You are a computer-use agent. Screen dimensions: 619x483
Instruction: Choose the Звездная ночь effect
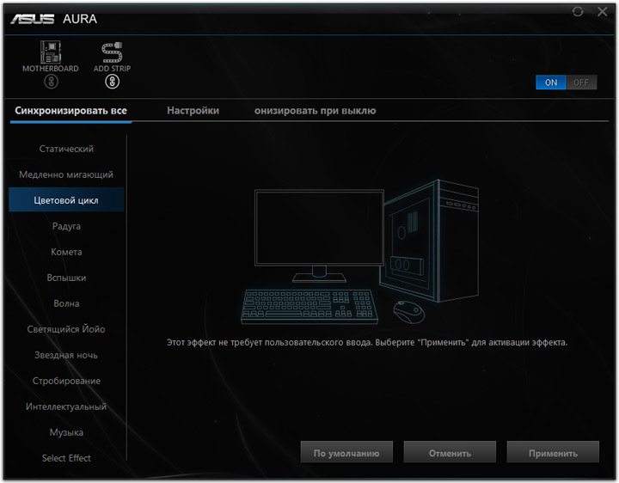point(66,355)
